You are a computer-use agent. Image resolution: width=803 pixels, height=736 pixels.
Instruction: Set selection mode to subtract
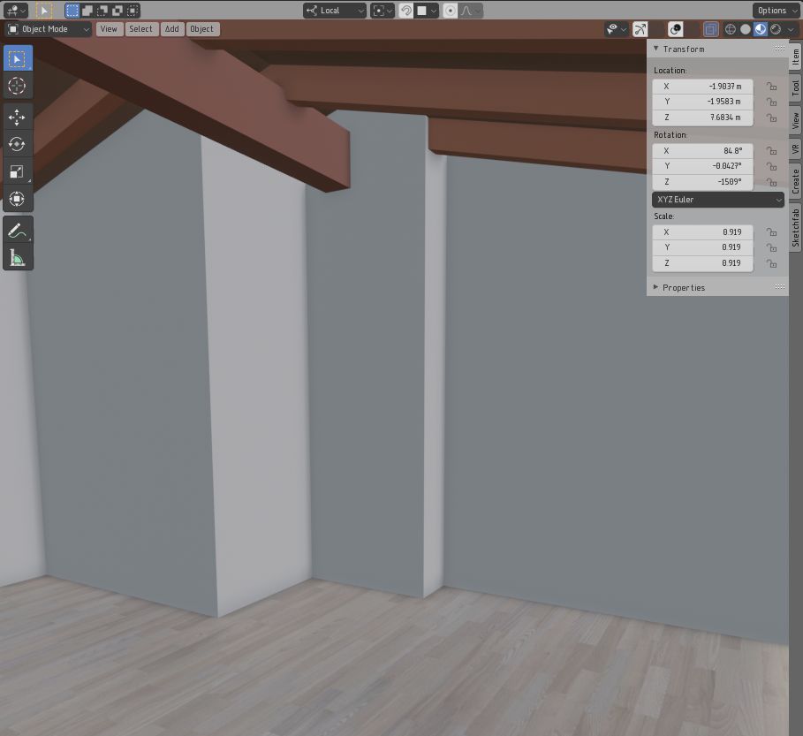[x=102, y=11]
